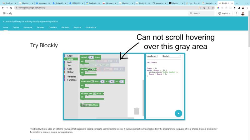Click the trash can in the Blockly workspace
Viewport: 250px width, 140px height.
tap(137, 111)
